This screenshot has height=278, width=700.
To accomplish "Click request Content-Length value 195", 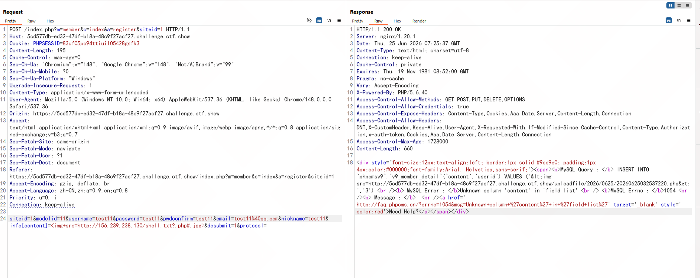I will [61, 51].
